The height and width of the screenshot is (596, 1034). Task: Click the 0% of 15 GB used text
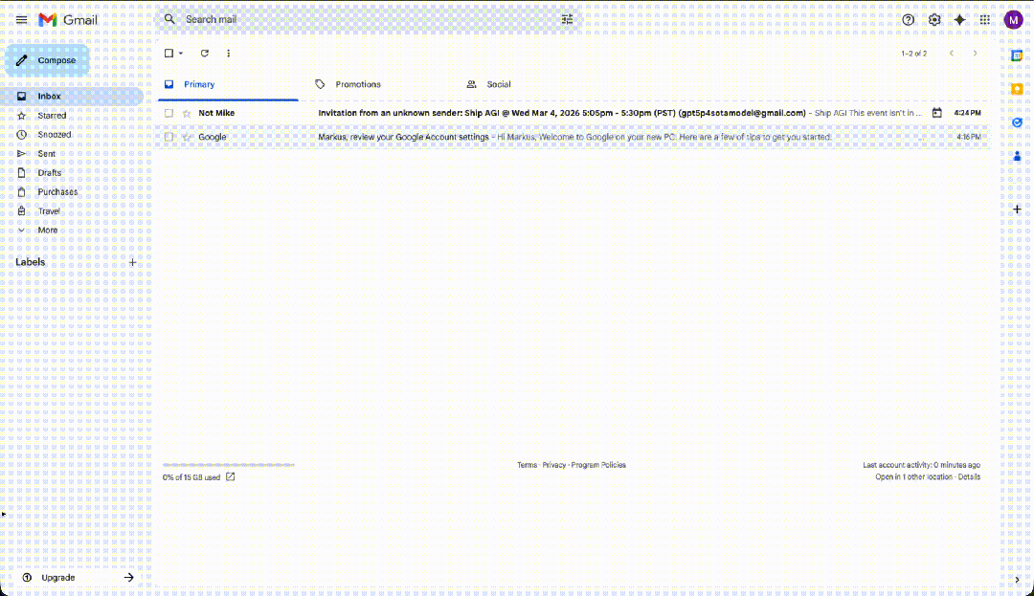coord(191,477)
